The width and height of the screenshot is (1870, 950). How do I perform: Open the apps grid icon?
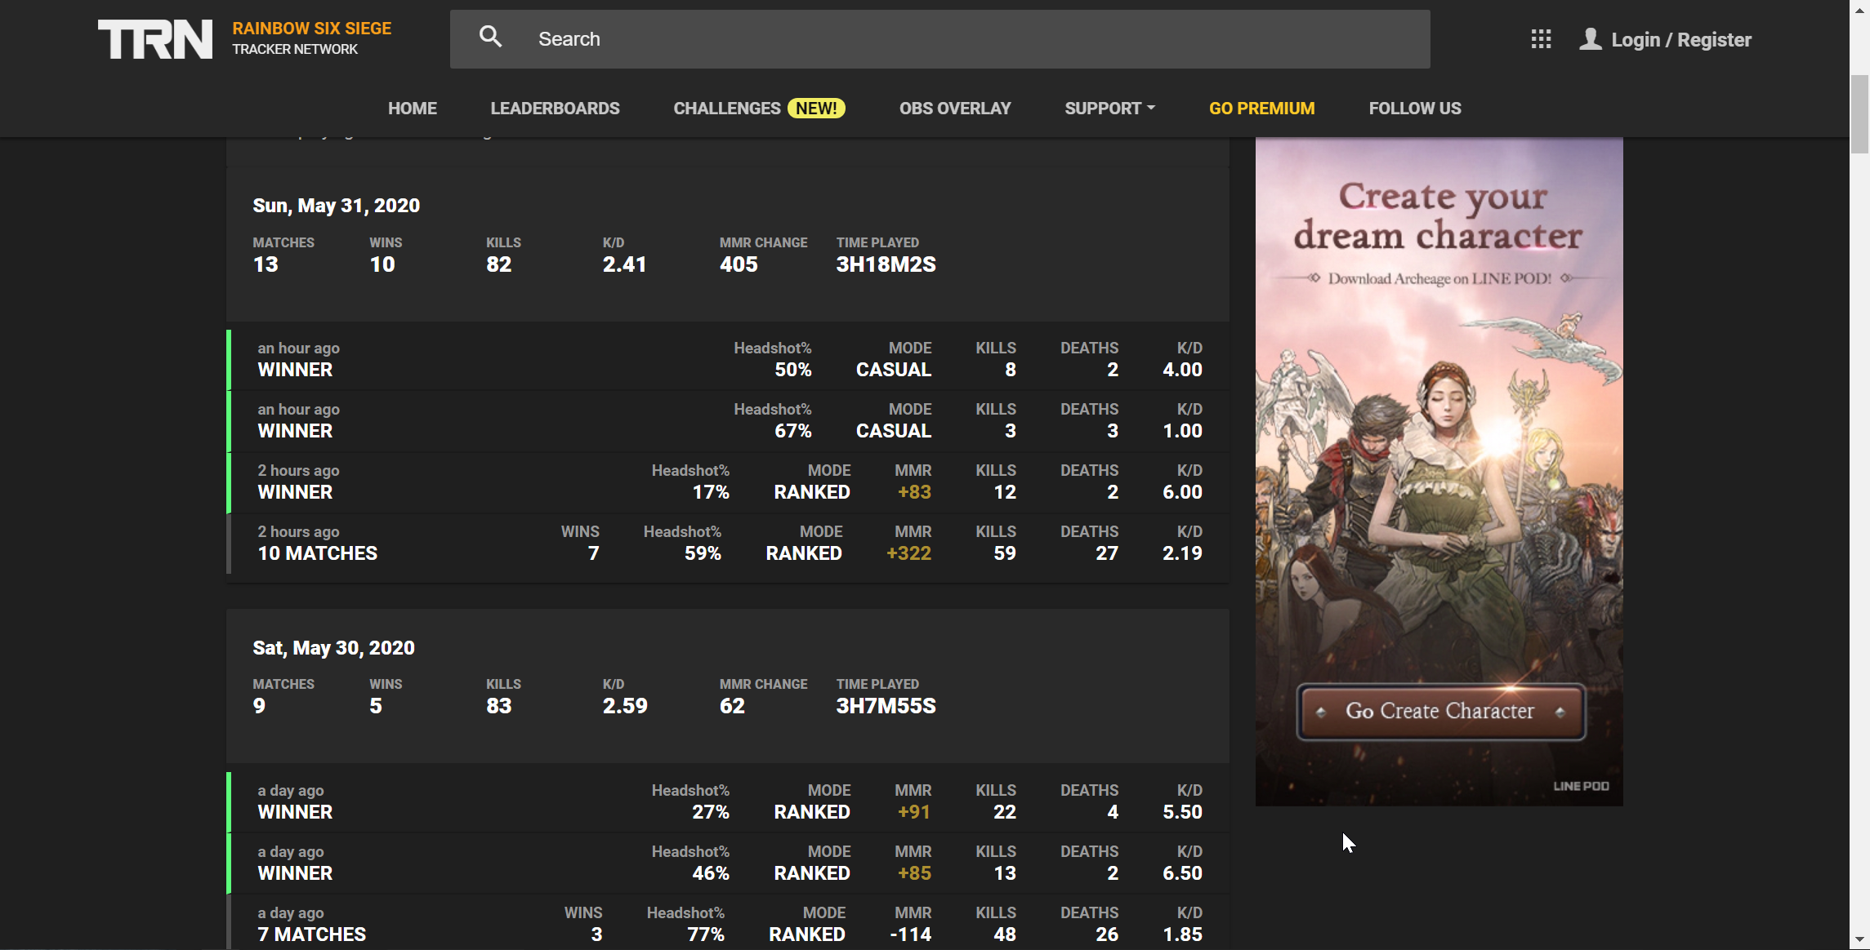1541,39
